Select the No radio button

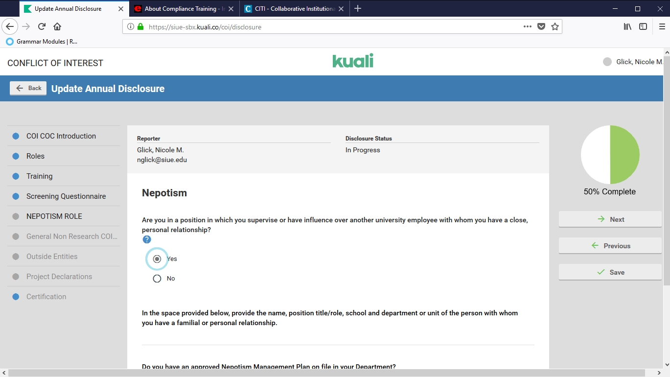click(x=157, y=279)
